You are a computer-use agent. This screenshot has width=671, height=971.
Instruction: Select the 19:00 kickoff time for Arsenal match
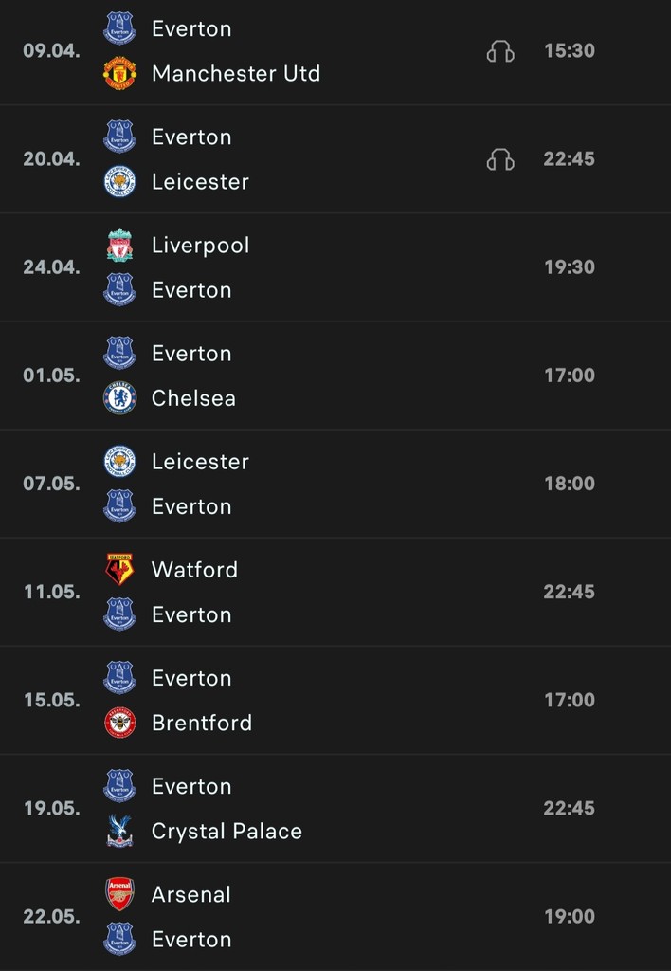(x=569, y=916)
